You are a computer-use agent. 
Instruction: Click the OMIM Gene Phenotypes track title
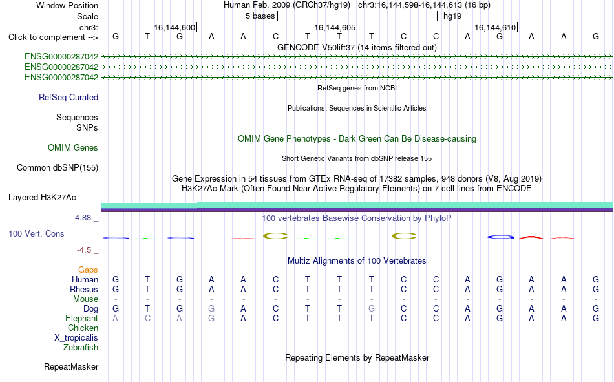(357, 139)
